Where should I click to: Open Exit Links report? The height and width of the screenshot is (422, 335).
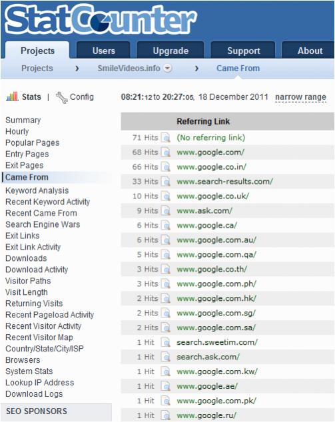[23, 236]
